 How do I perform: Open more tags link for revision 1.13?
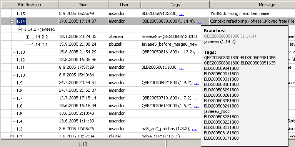click(198, 52)
